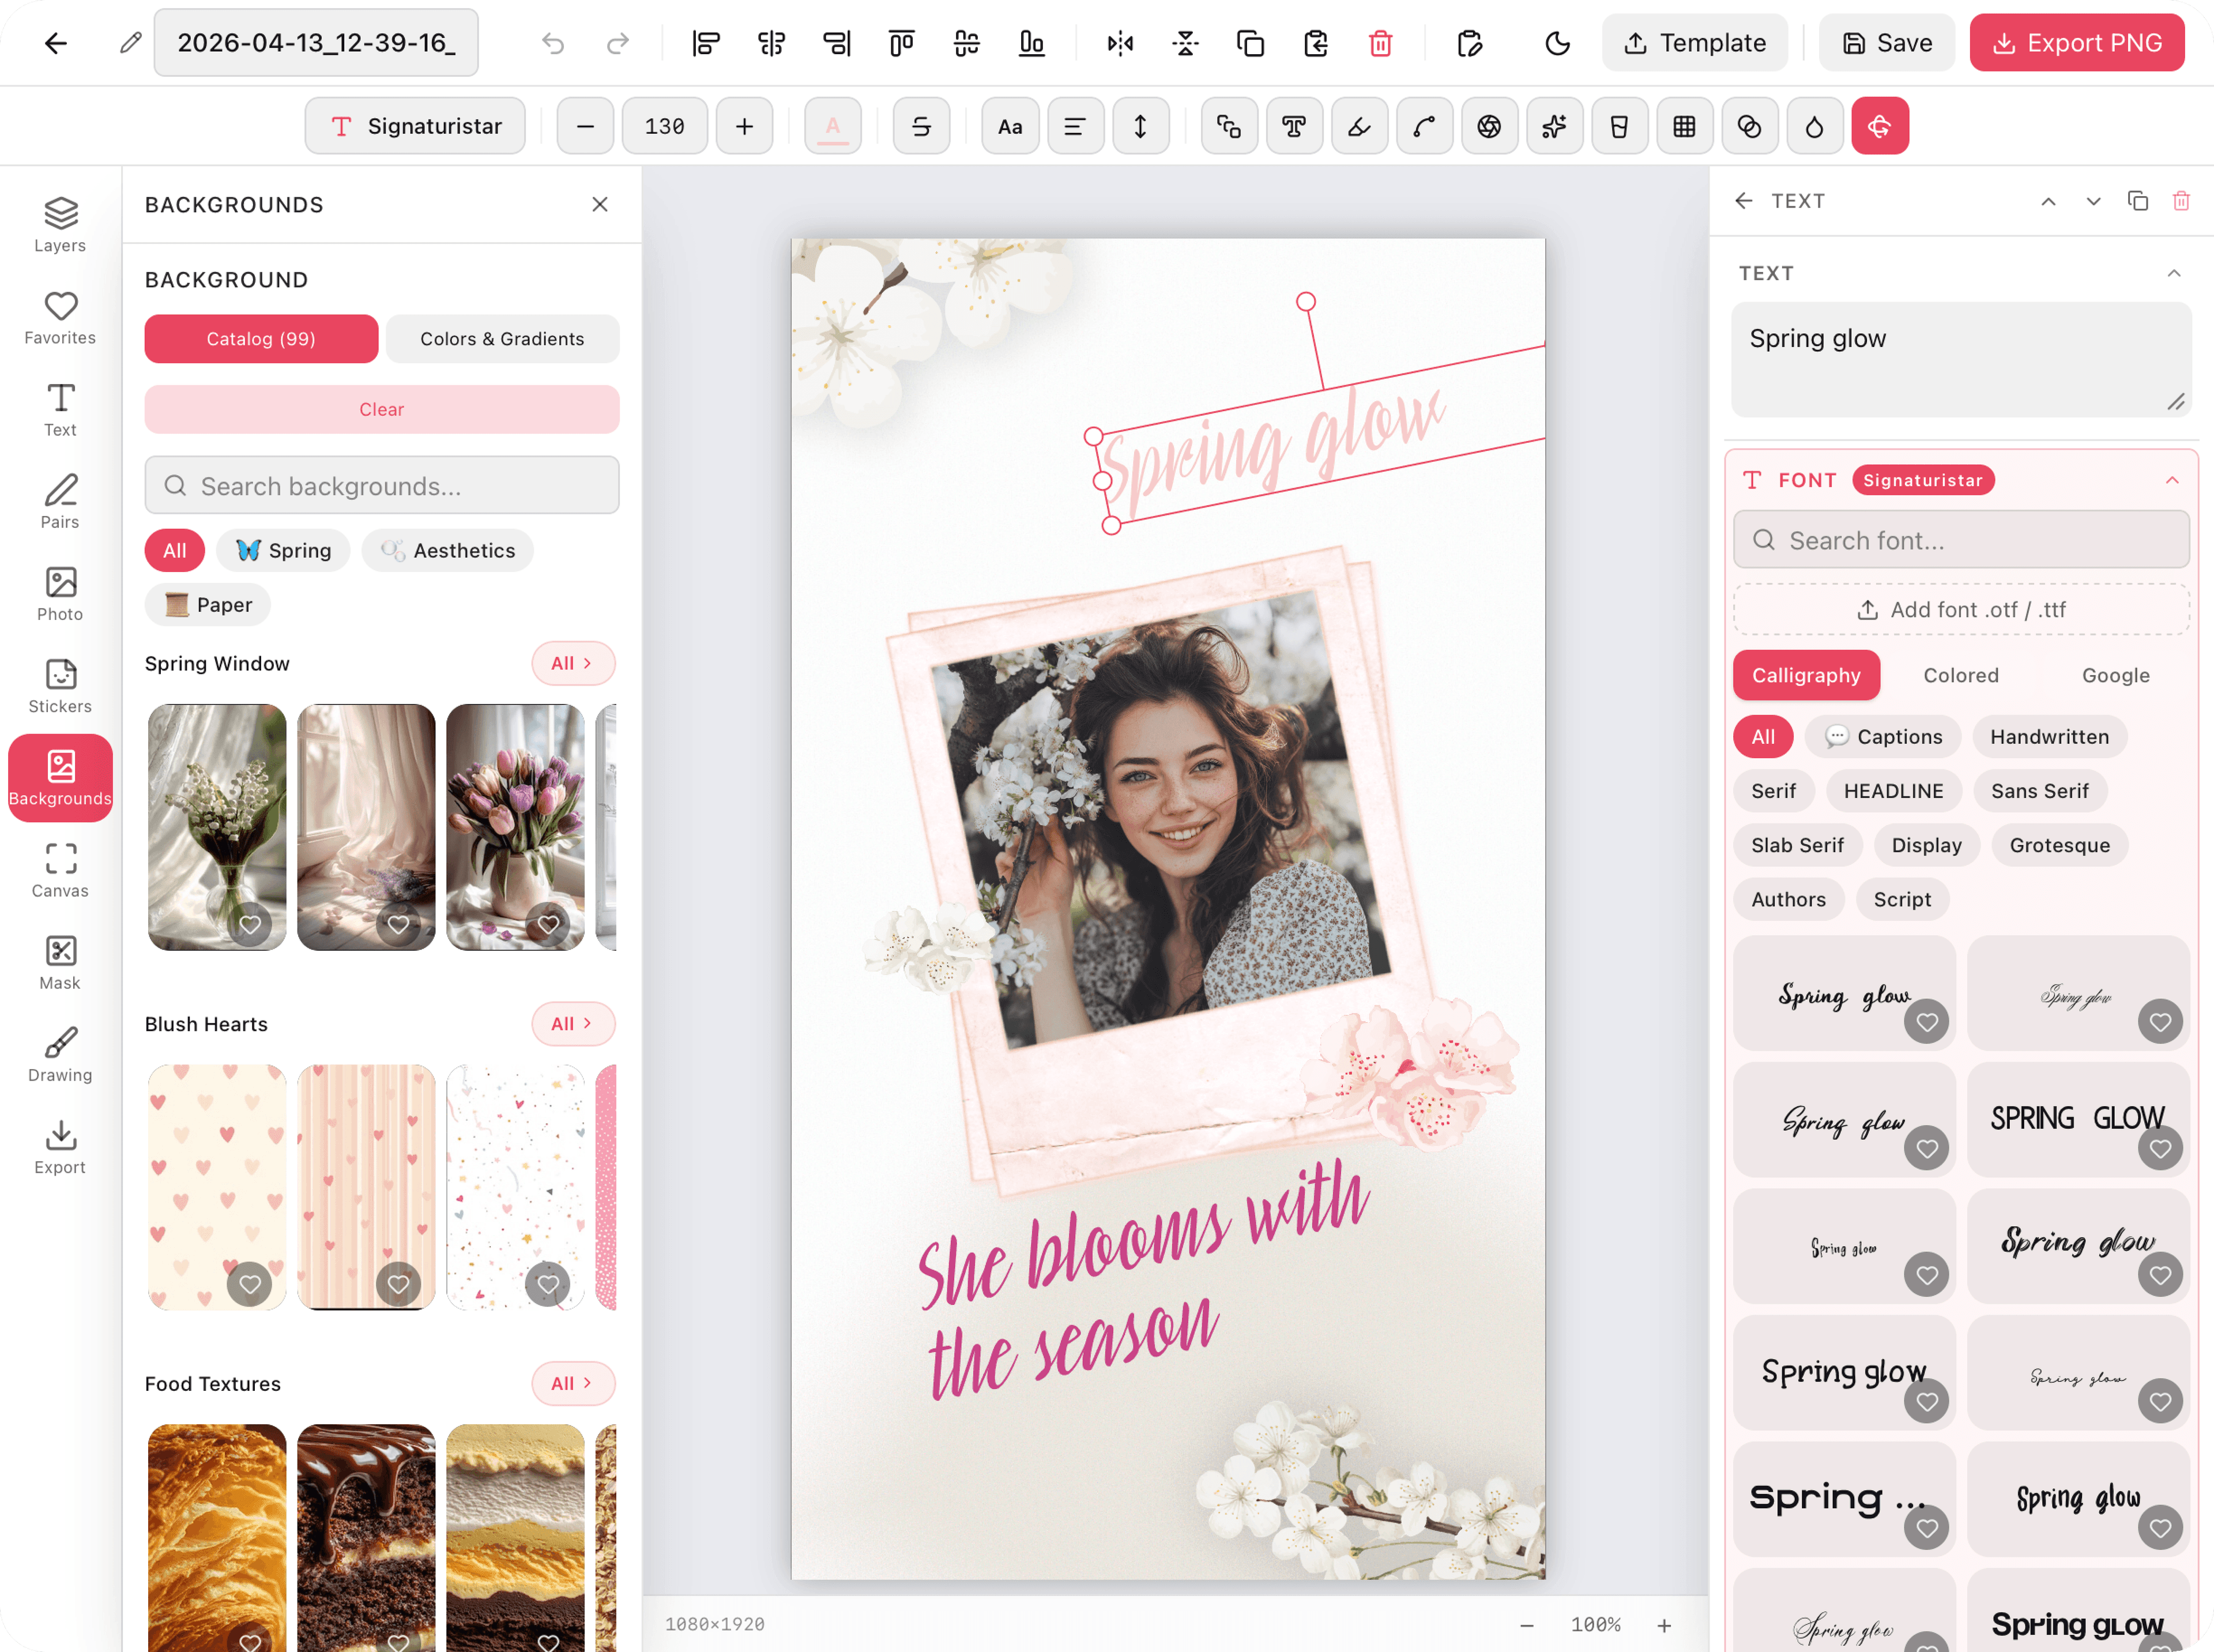Open the Mask tool panel
The image size is (2214, 1652).
[59, 960]
